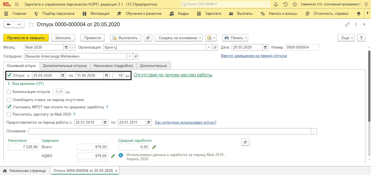Viewport: 371px width, 175px height.
Task: Toggle the Отпуск checkbox
Action: (x=9, y=75)
